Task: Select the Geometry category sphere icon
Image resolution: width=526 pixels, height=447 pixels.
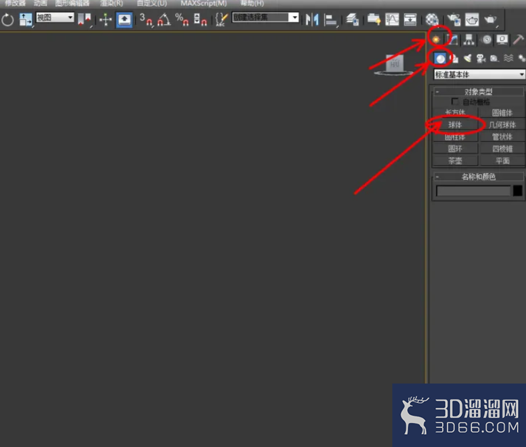Action: [x=440, y=59]
